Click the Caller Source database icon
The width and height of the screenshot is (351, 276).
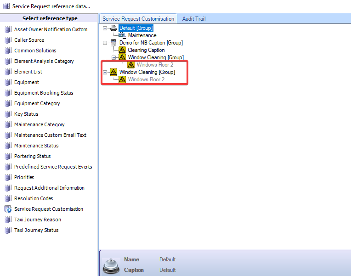[x=7, y=40]
